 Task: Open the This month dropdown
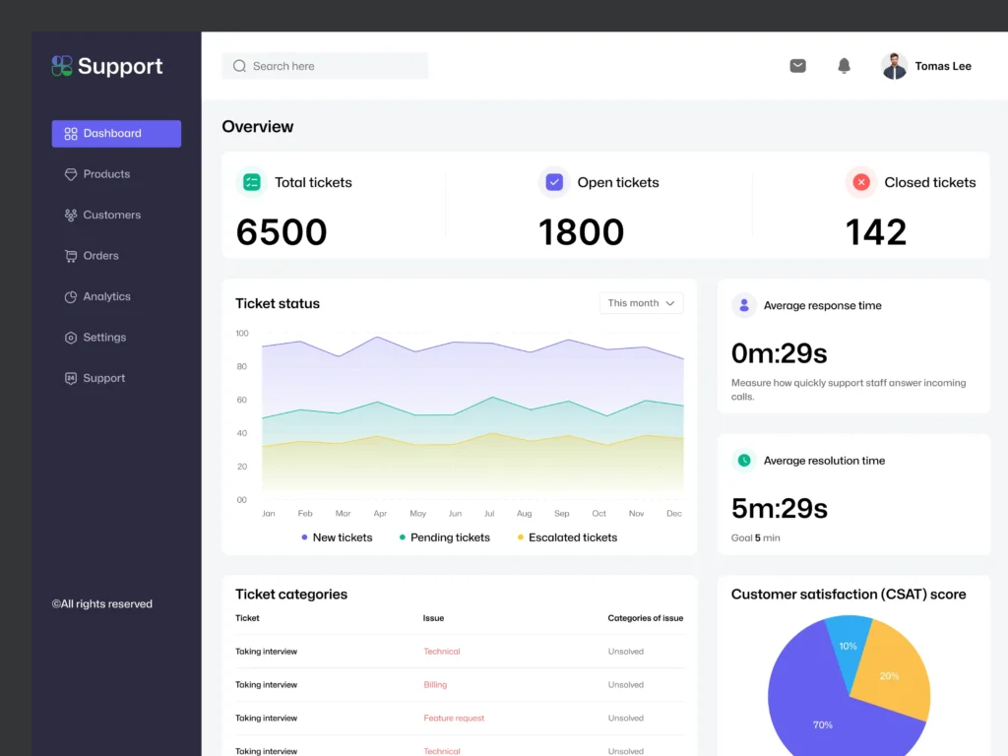pyautogui.click(x=641, y=303)
